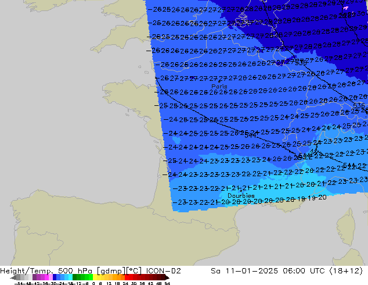
Task: Pick the light pink legend swatch
Action: [50, 277]
